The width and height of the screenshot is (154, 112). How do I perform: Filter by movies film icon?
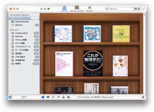(x=53, y=97)
